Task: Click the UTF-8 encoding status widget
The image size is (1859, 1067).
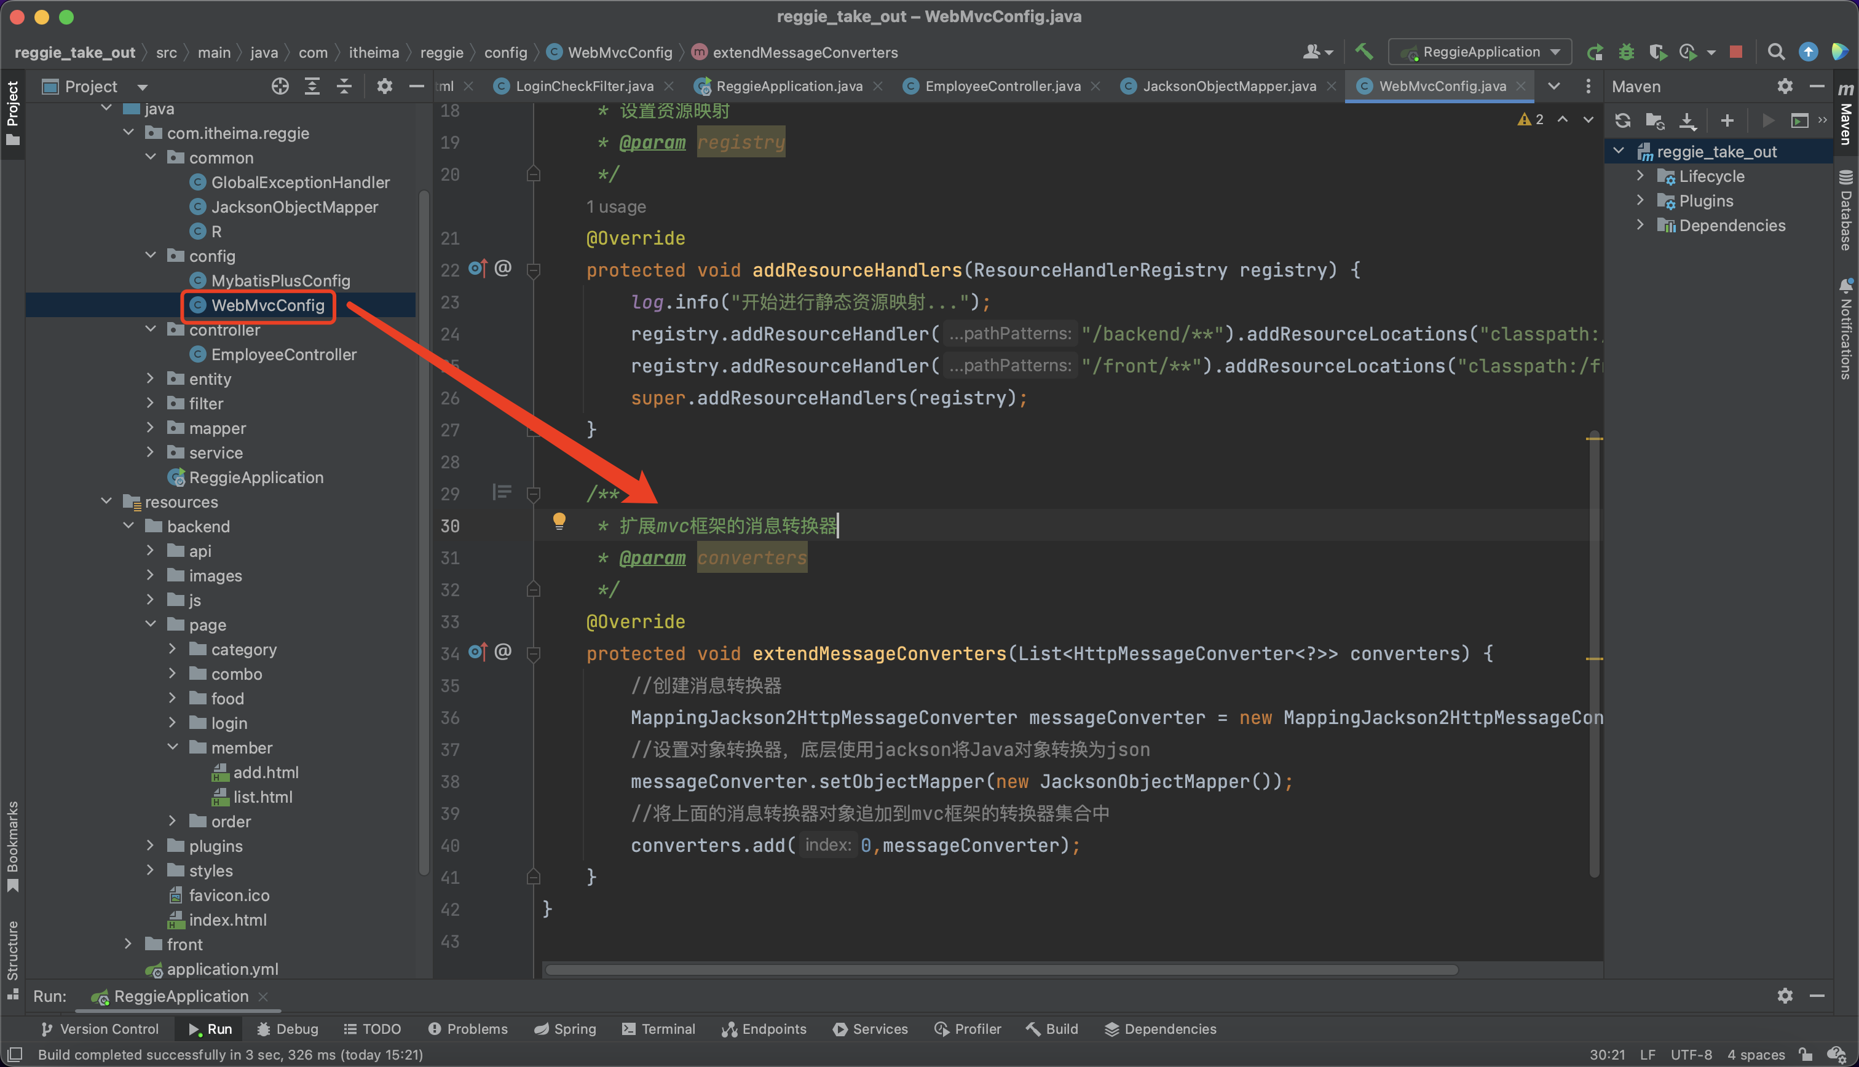Action: (x=1691, y=1055)
